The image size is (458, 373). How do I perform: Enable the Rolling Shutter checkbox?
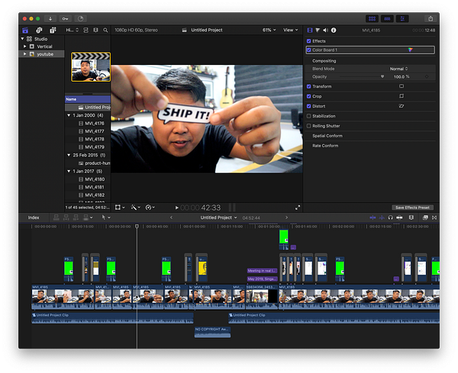coord(308,126)
